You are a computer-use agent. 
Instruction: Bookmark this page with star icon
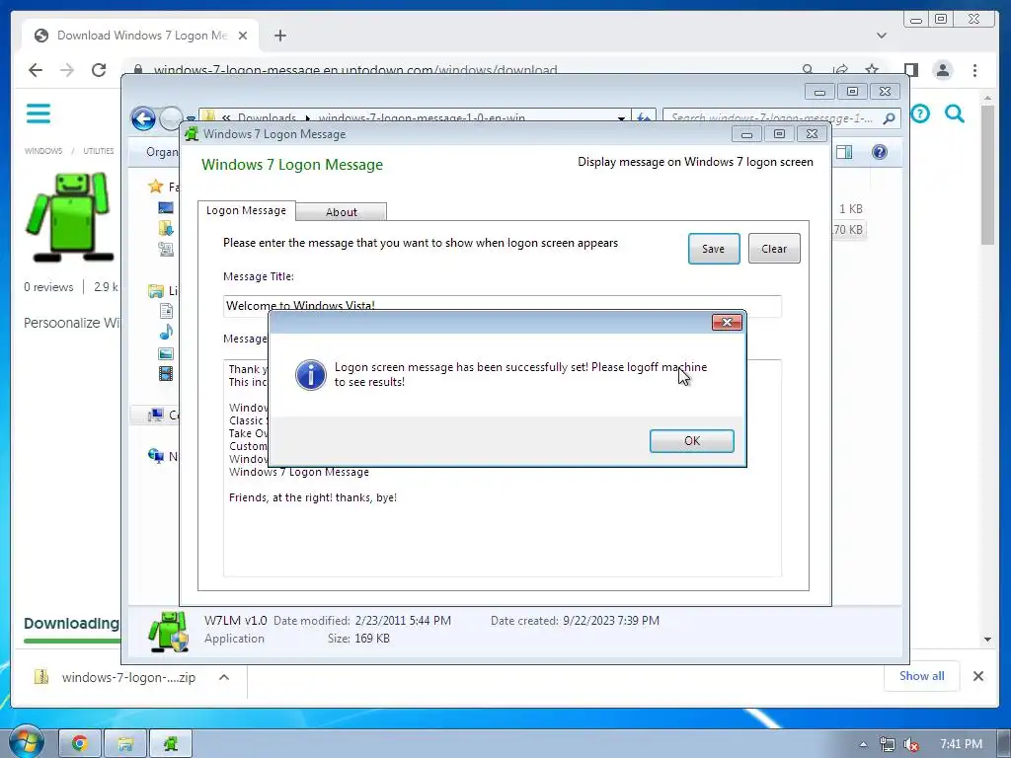(x=872, y=70)
